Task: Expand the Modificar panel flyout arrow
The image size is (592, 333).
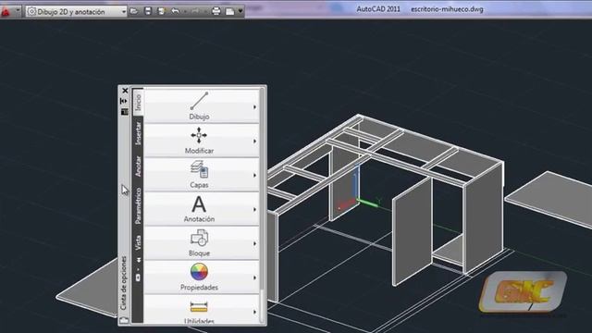Action: [x=255, y=142]
